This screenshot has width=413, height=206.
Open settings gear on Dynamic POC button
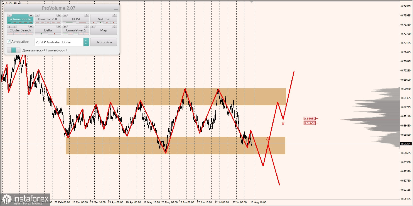[x=59, y=16]
